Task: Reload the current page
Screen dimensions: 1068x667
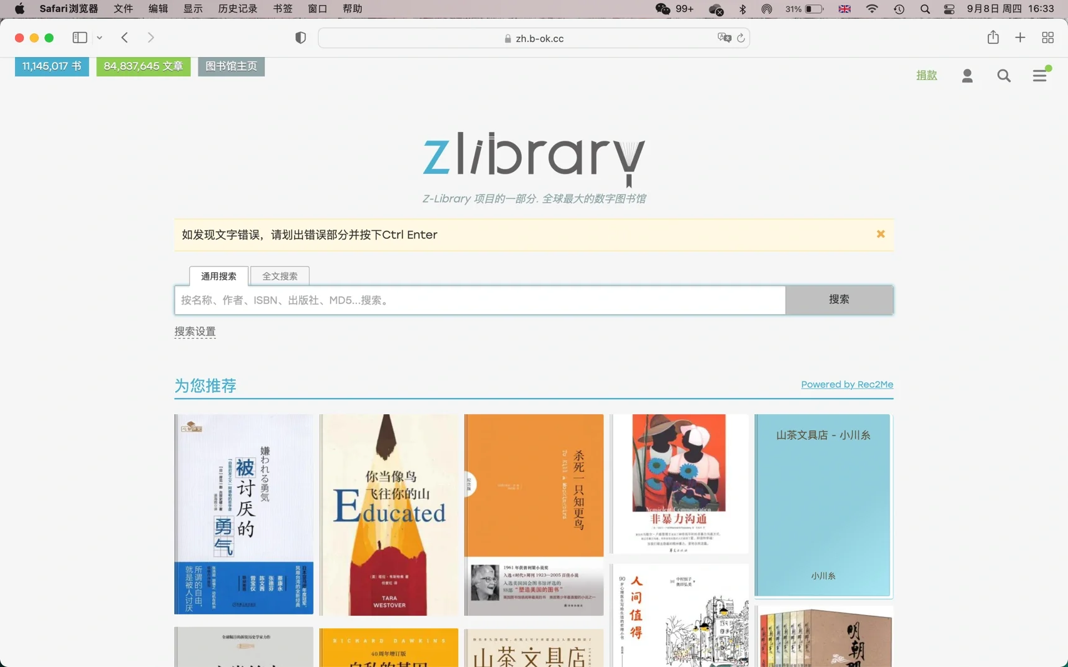Action: [741, 38]
